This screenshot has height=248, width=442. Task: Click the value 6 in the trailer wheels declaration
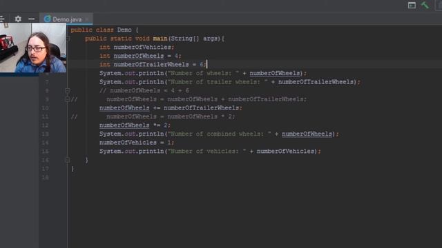202,65
